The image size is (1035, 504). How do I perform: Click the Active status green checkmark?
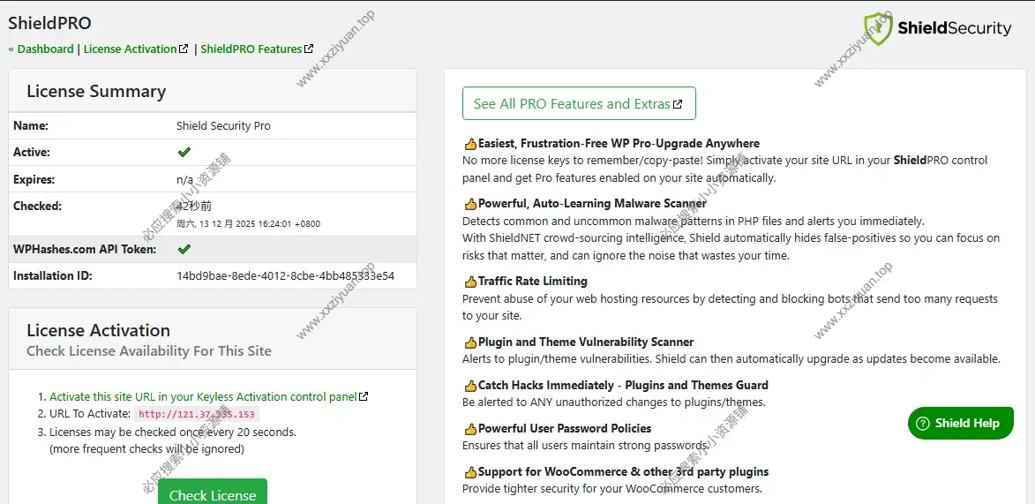pyautogui.click(x=184, y=153)
